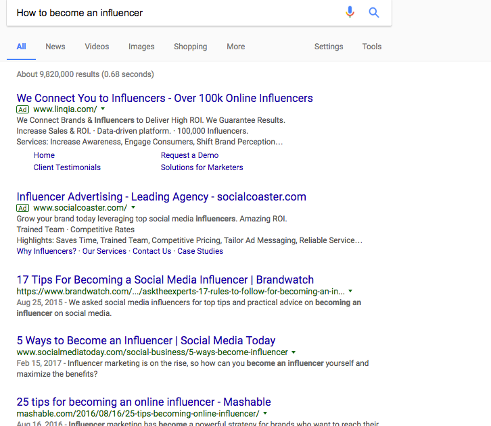Screen dimensions: 491x426
Task: Open the search Tools menu
Action: coord(372,47)
